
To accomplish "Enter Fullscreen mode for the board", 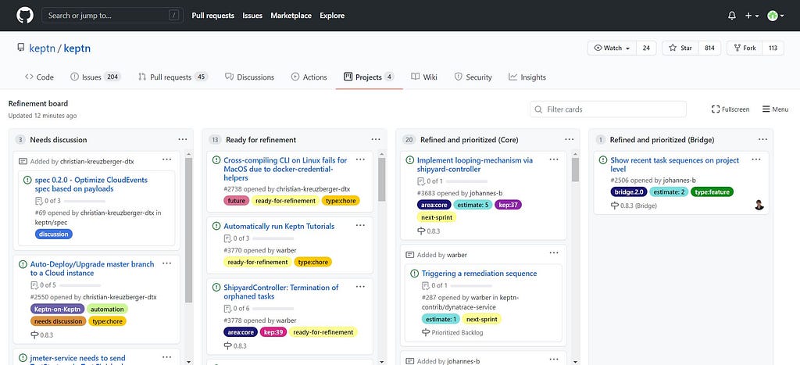I will coord(730,109).
